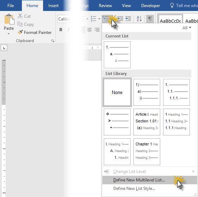This screenshot has width=198, height=197.
Task: Toggle italic formatting
Action: pos(68,30)
